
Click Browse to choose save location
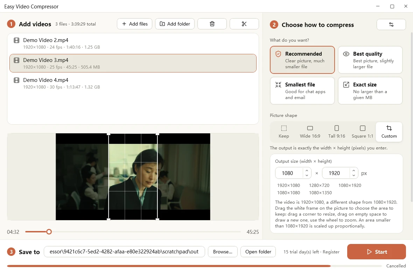click(x=223, y=252)
